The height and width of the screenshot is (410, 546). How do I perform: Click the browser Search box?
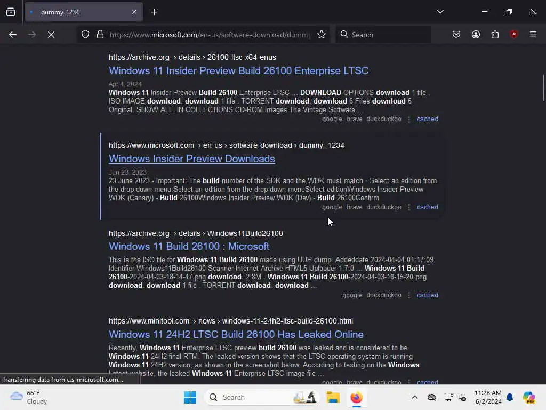[x=383, y=35]
